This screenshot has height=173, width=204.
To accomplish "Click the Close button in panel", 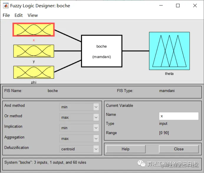I will [x=179, y=149].
